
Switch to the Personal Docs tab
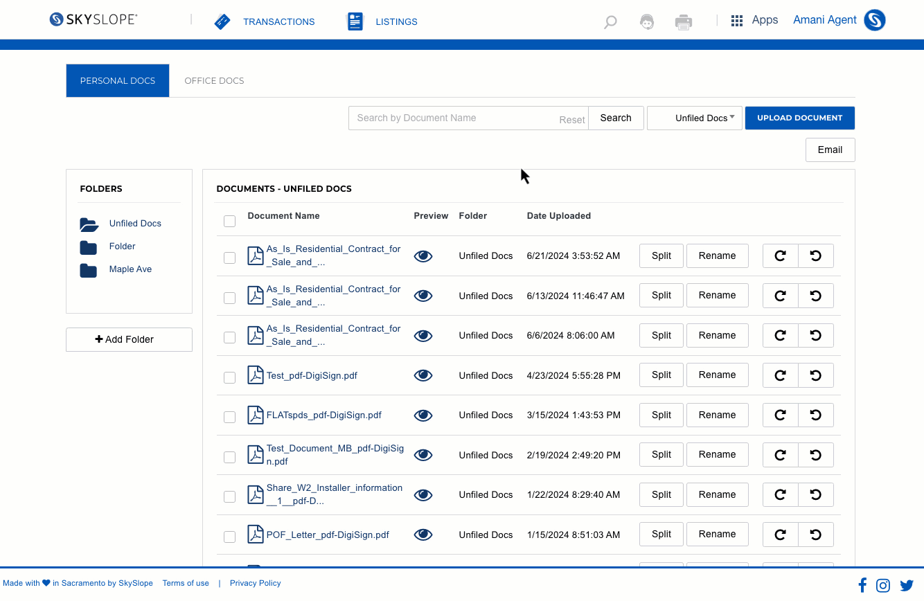(118, 80)
